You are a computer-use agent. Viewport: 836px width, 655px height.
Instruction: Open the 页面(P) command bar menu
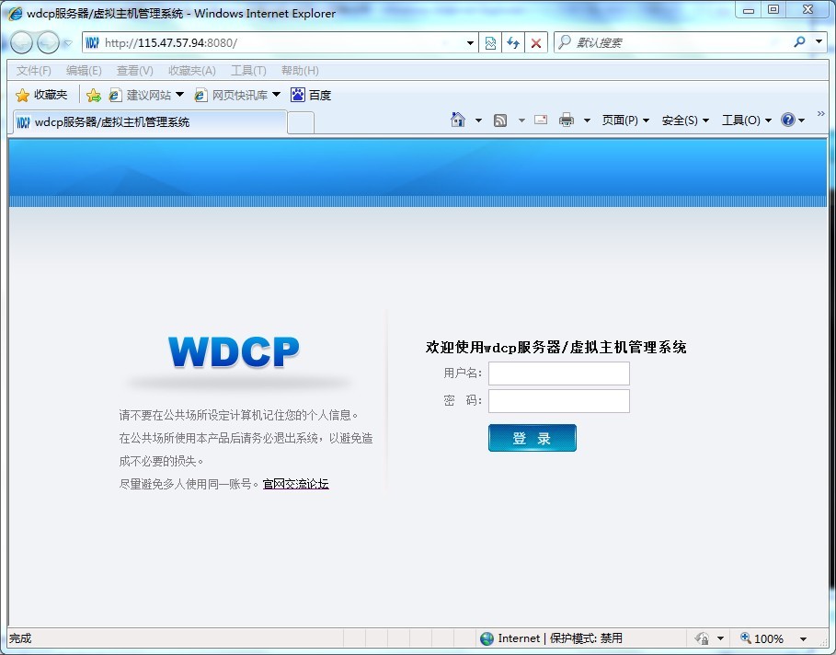tap(625, 120)
